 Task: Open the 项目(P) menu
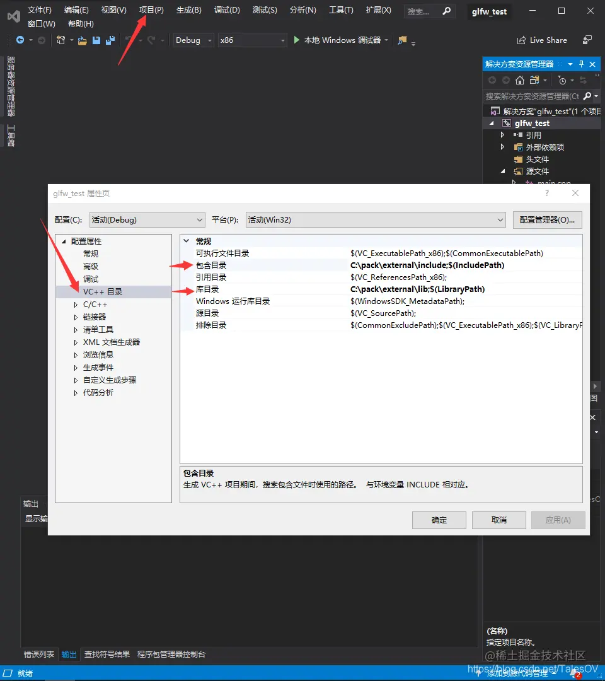[x=151, y=9]
